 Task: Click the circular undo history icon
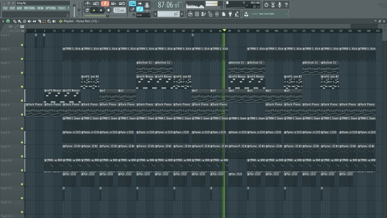(x=266, y=5)
